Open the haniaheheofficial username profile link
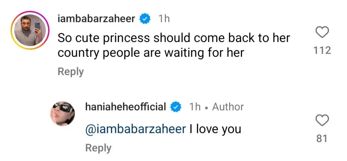Viewport: 347px width, 161px height. pyautogui.click(x=125, y=107)
